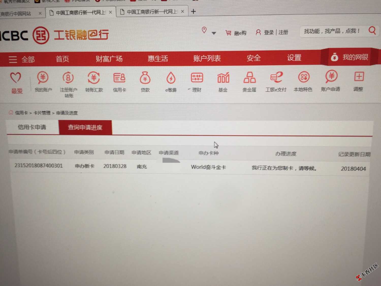
Task: Select 注册账户转账 shortcut icon
Action: [x=68, y=78]
